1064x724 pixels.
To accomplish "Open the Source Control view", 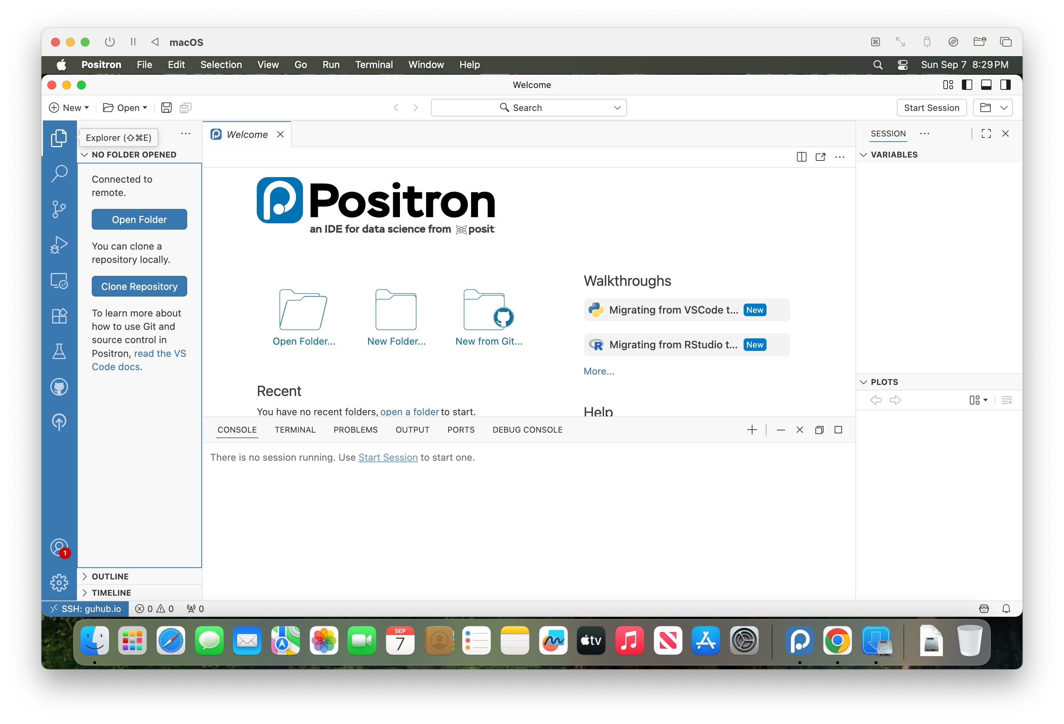I will [x=59, y=209].
